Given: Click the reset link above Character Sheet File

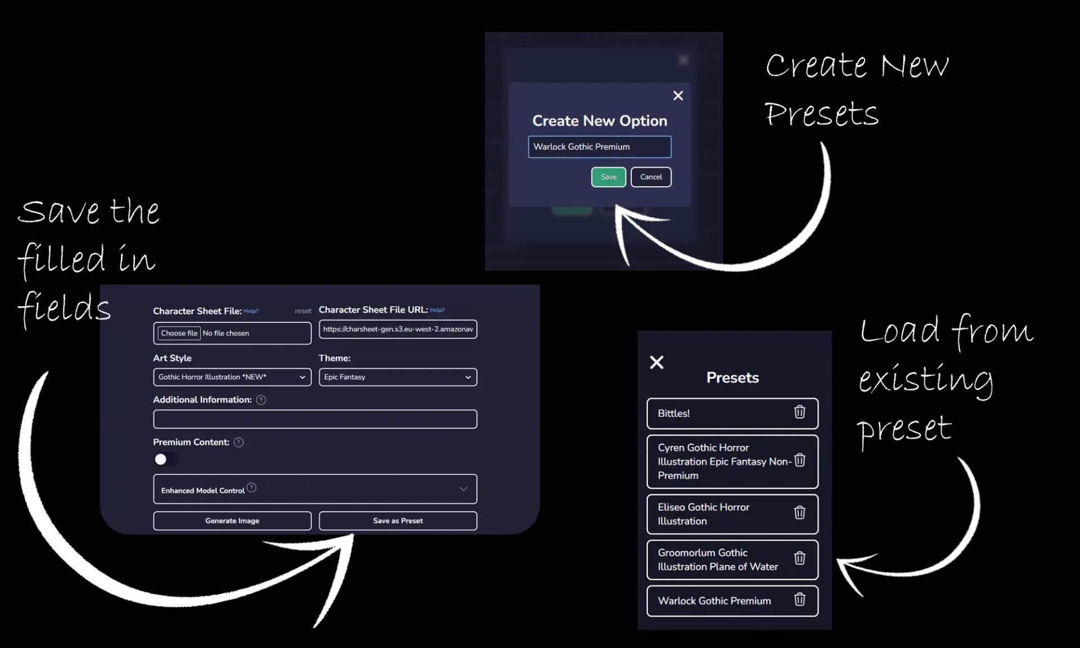Looking at the screenshot, I should pos(303,310).
